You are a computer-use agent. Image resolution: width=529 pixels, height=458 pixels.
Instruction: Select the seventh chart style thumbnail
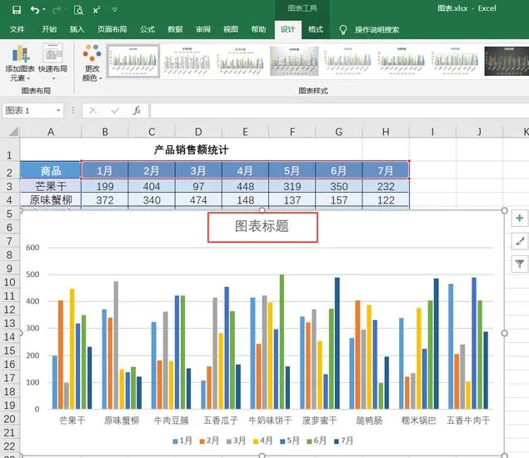click(455, 61)
